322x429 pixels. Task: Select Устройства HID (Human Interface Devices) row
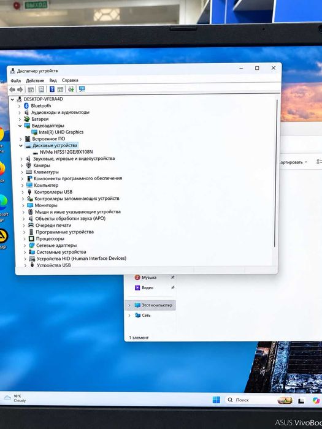82,259
